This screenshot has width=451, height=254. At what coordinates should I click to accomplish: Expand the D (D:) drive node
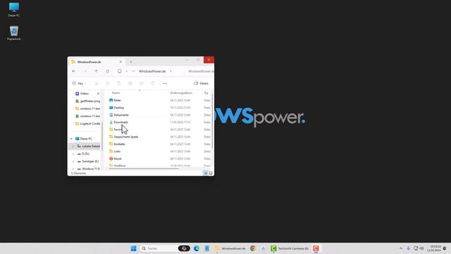coord(73,154)
